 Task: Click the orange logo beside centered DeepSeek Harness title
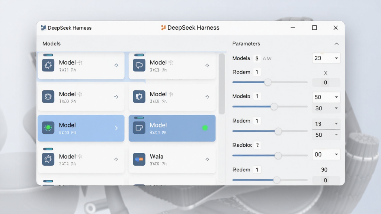(163, 27)
